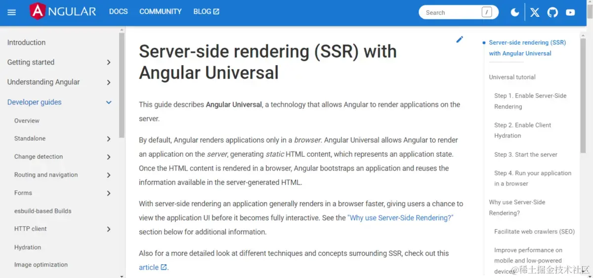The width and height of the screenshot is (593, 278).
Task: Go to Improve performance on mobile TOC entry
Action: [528, 260]
